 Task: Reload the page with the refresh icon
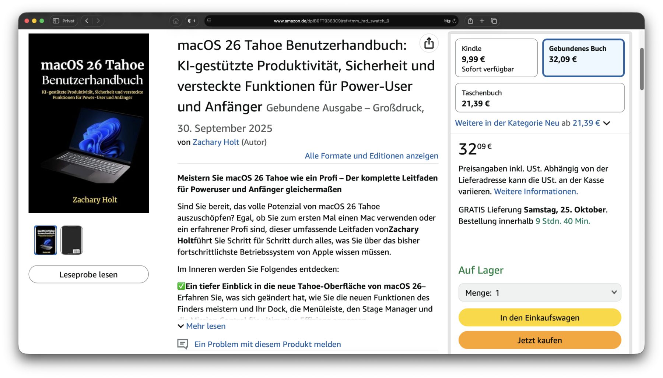pyautogui.click(x=455, y=21)
